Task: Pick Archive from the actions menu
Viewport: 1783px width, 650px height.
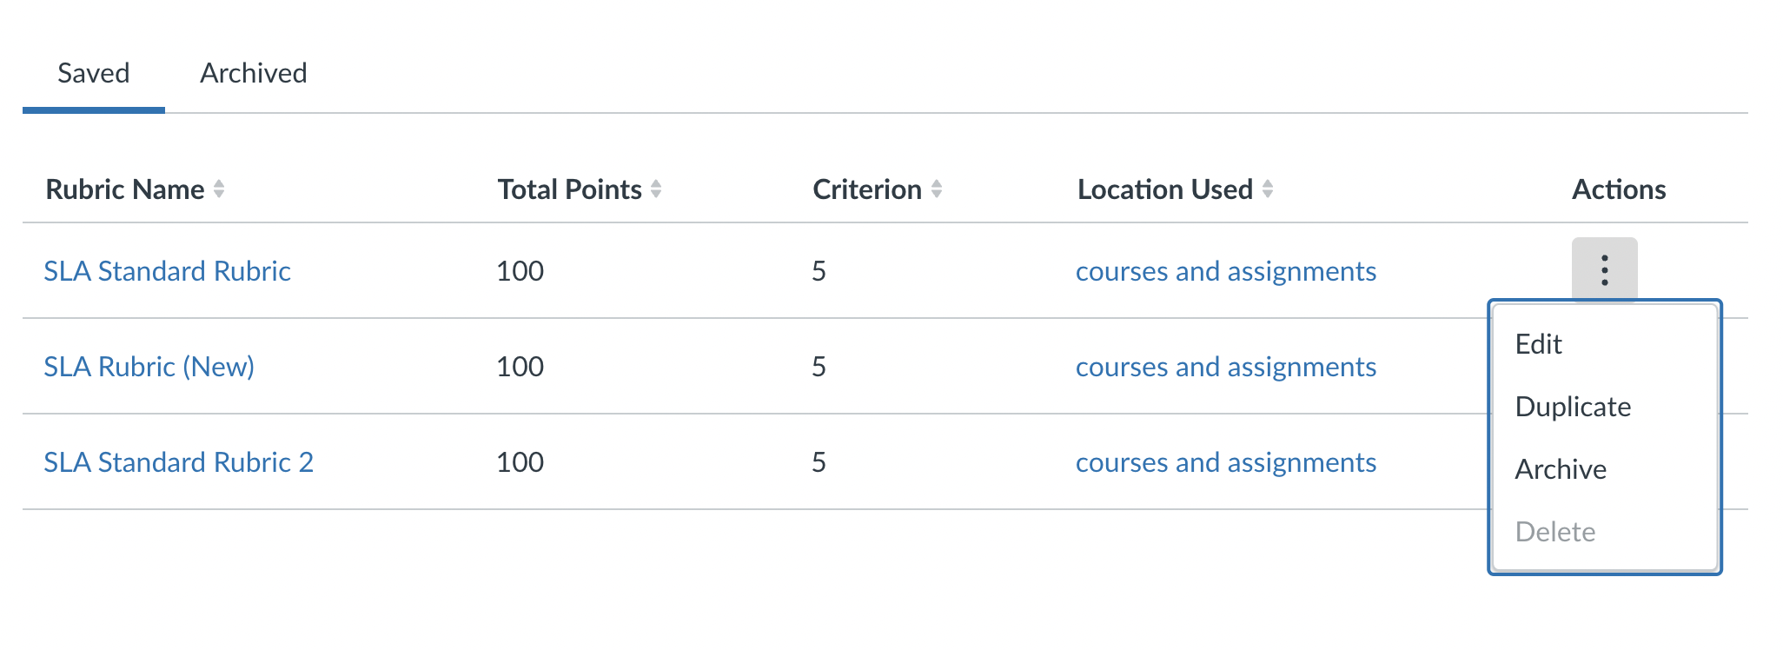Action: point(1561,469)
